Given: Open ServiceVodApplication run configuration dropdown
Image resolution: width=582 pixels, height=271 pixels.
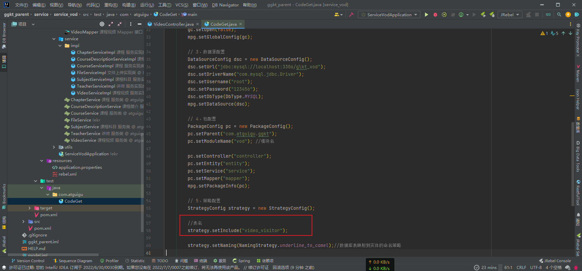Looking at the screenshot, I should (389, 15).
